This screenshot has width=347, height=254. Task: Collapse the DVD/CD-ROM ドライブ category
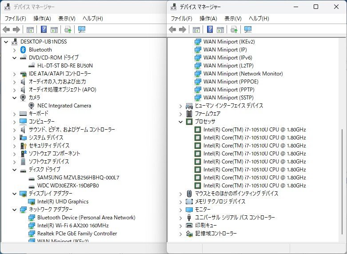click(14, 58)
